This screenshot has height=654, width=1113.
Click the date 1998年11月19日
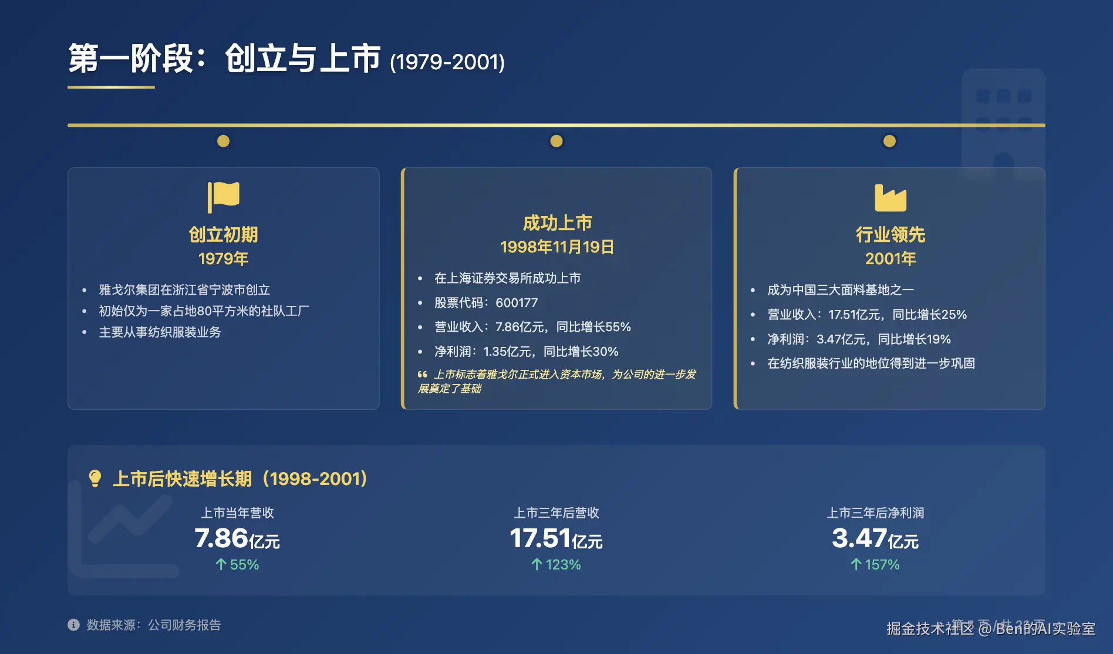coord(557,247)
